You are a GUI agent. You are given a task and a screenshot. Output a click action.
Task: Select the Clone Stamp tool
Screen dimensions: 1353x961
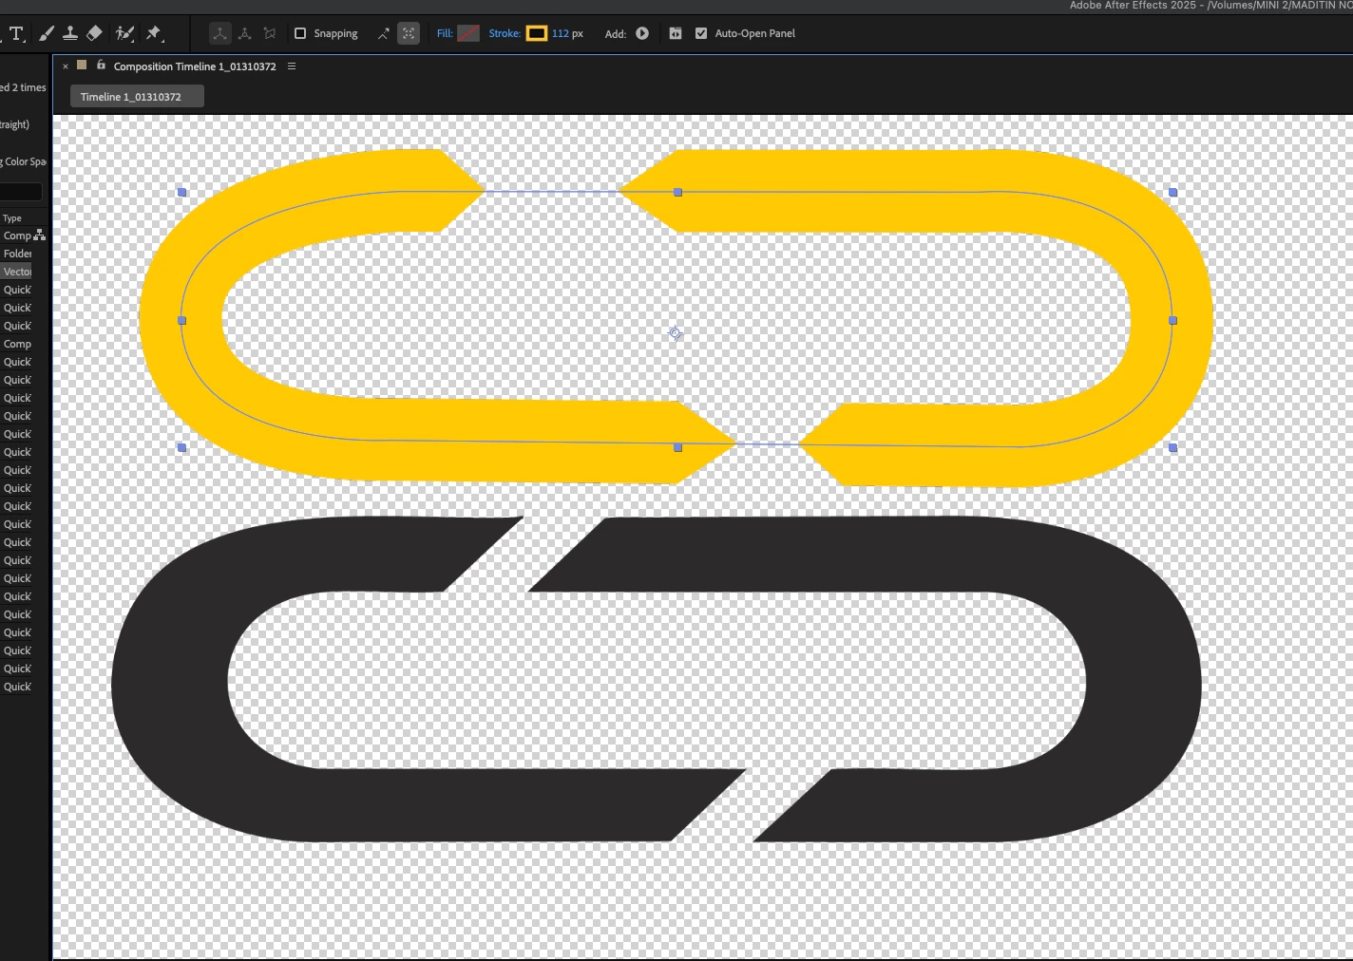click(69, 33)
